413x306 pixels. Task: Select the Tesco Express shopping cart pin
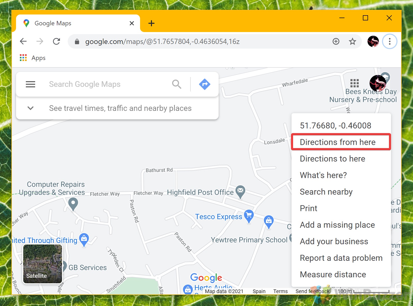point(249,216)
